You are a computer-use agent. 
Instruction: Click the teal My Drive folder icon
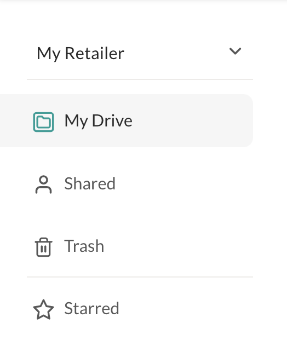pos(43,122)
